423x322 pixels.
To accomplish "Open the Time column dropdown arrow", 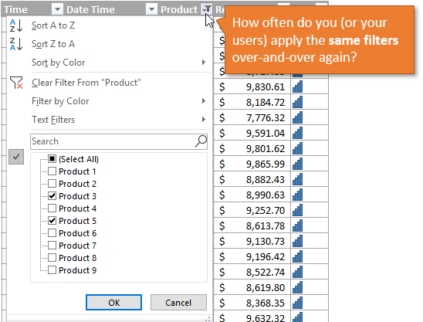I will pos(57,10).
